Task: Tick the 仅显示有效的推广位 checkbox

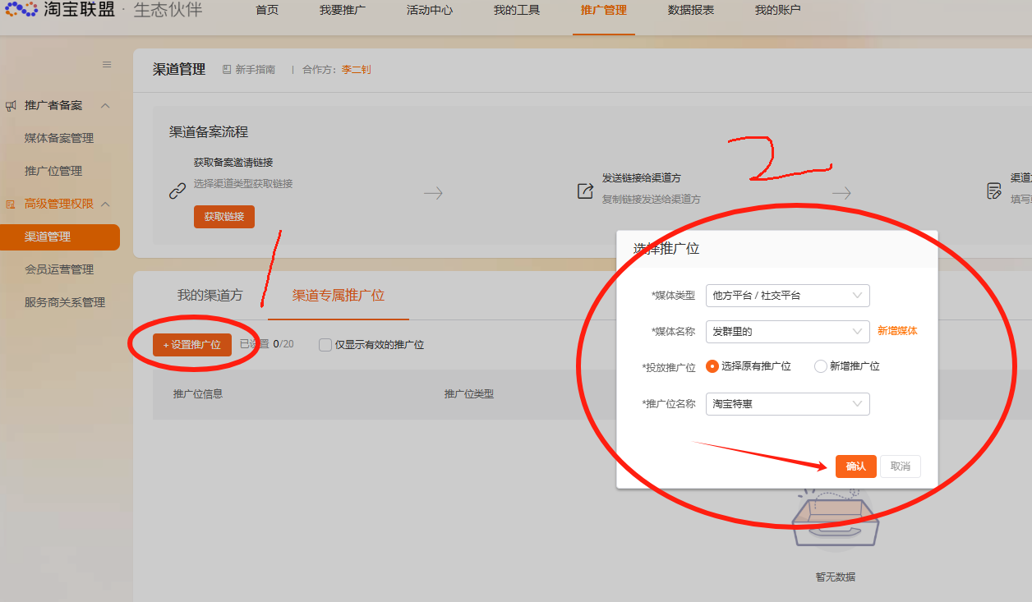Action: click(x=325, y=345)
